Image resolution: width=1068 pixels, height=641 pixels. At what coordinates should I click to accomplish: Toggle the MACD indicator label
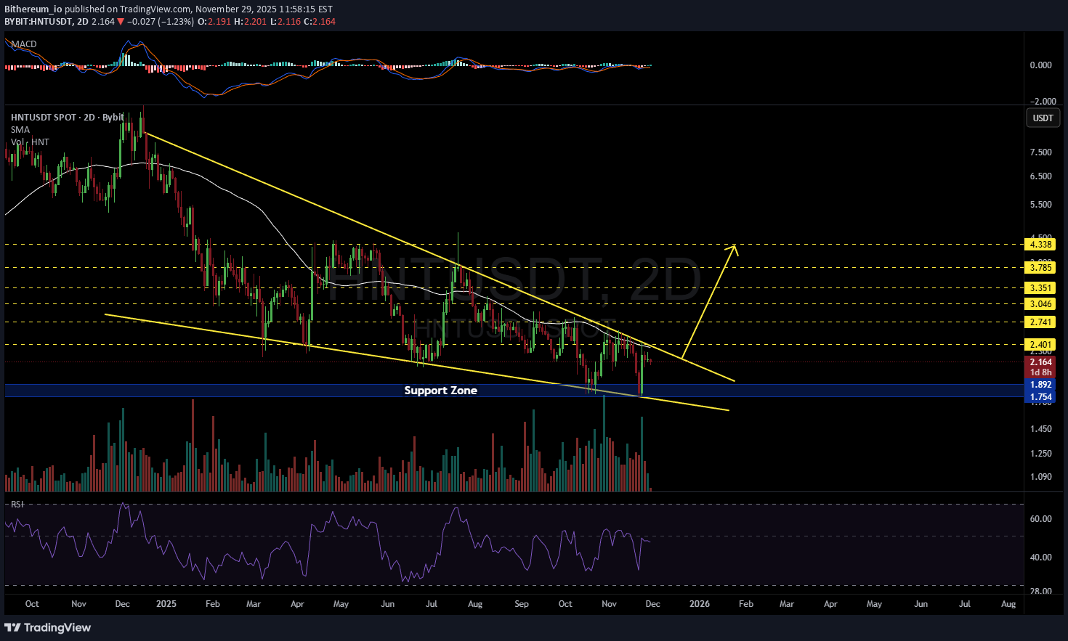coord(23,44)
